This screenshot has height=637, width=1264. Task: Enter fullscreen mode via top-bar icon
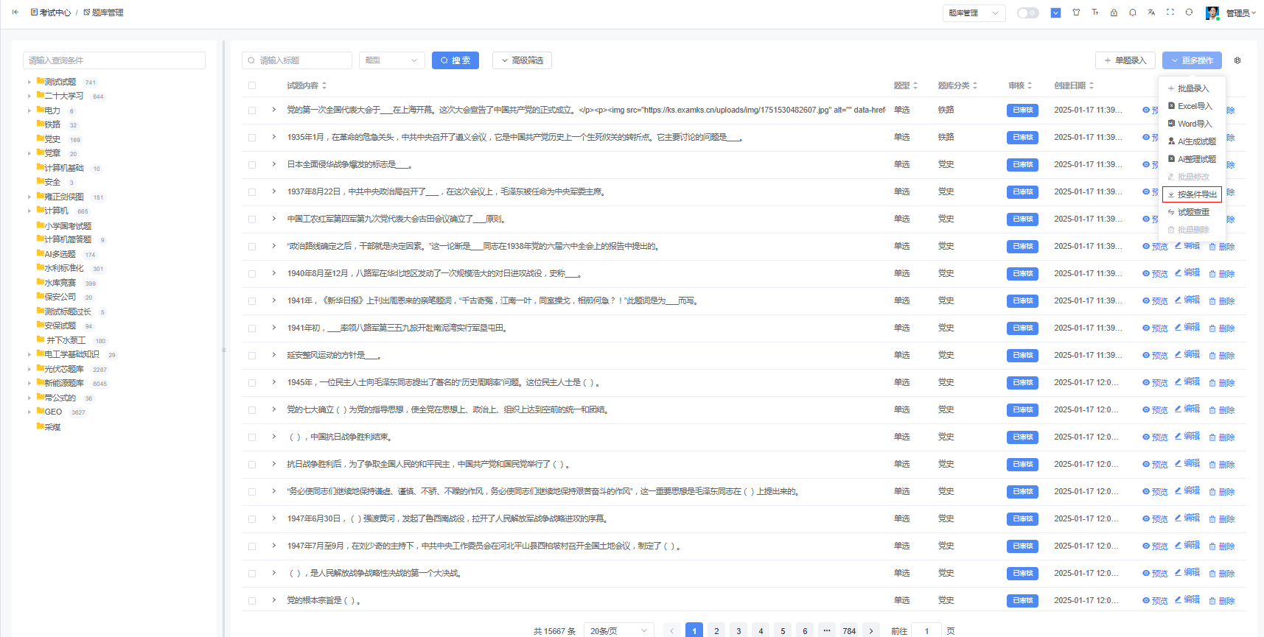(x=1170, y=13)
